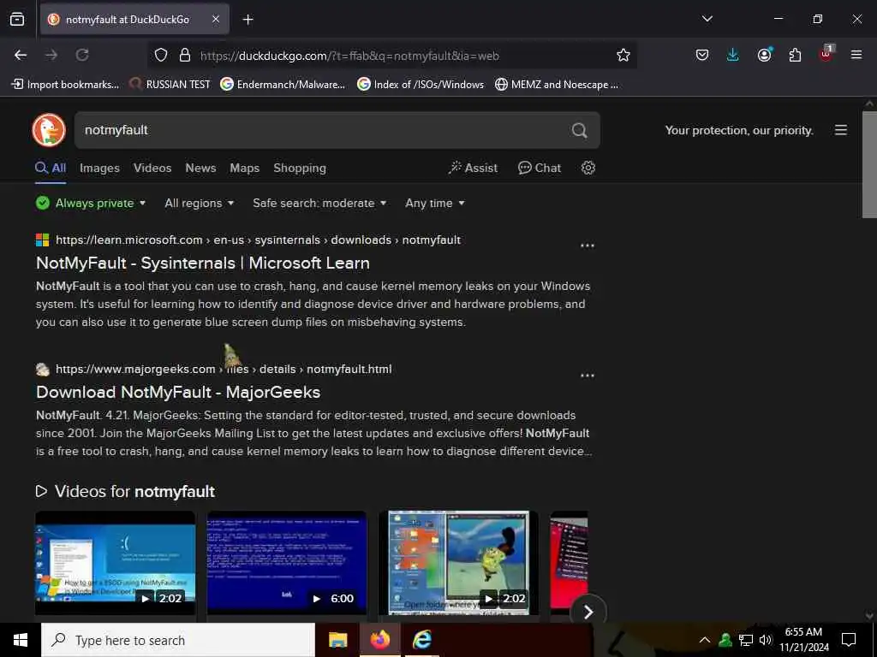
Task: Play the Windows 7 BSOD NotMyFault video thumbnail
Action: 116,563
